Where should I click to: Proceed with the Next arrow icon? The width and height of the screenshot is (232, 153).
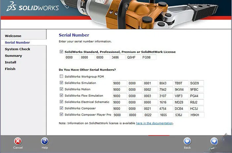click(x=214, y=141)
